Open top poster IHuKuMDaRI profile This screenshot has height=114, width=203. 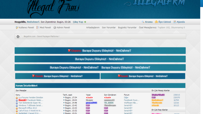(158, 95)
